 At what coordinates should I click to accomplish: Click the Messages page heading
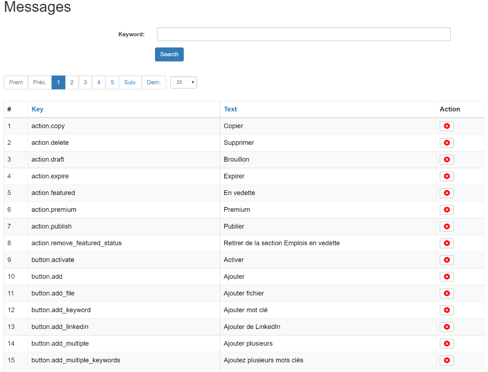click(x=38, y=7)
